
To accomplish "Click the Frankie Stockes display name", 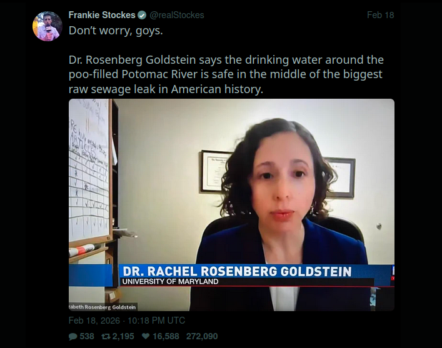I will click(102, 15).
